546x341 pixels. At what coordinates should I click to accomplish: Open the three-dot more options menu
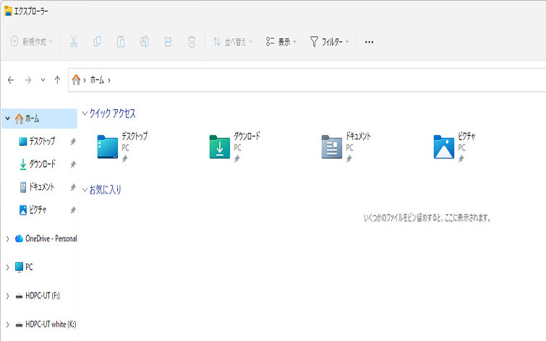pos(369,42)
